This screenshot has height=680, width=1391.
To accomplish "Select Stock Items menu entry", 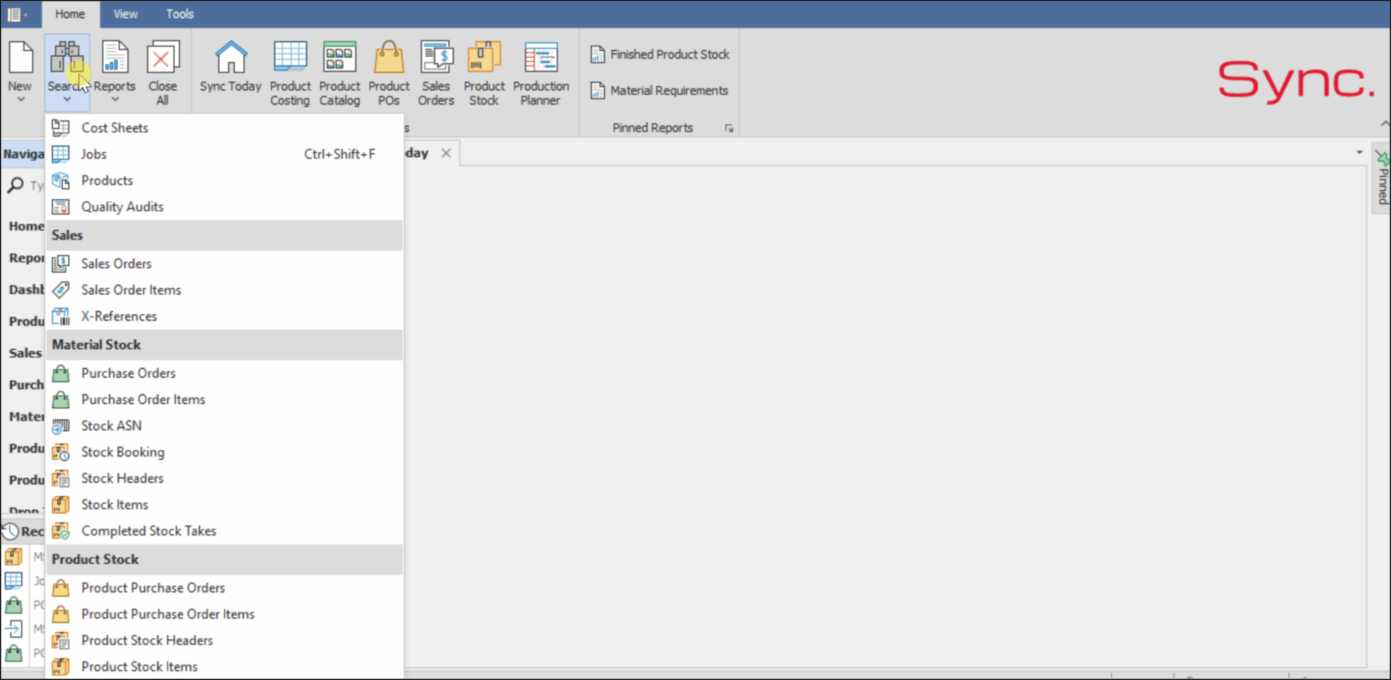I will click(224, 504).
